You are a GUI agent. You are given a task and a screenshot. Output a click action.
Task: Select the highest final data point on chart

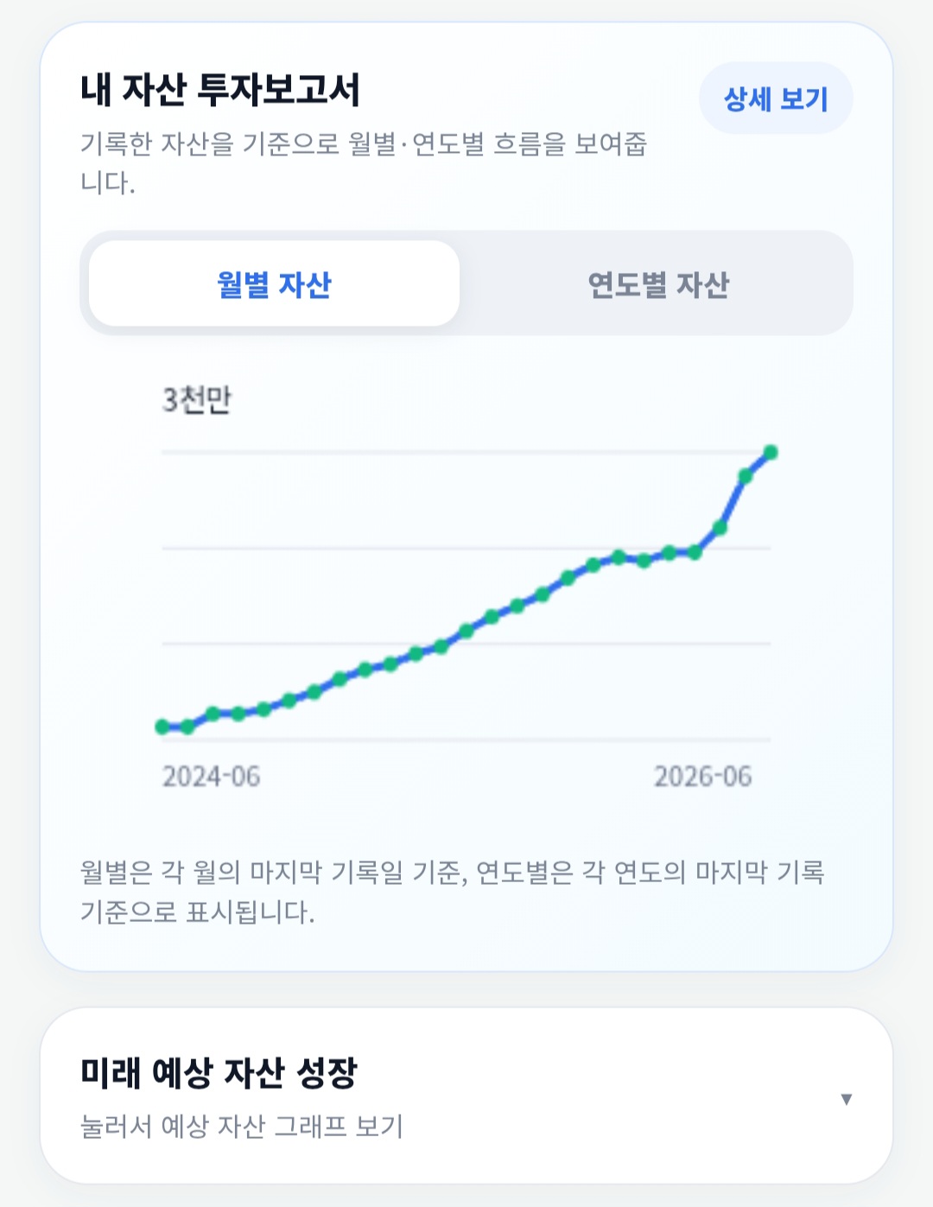click(x=771, y=452)
